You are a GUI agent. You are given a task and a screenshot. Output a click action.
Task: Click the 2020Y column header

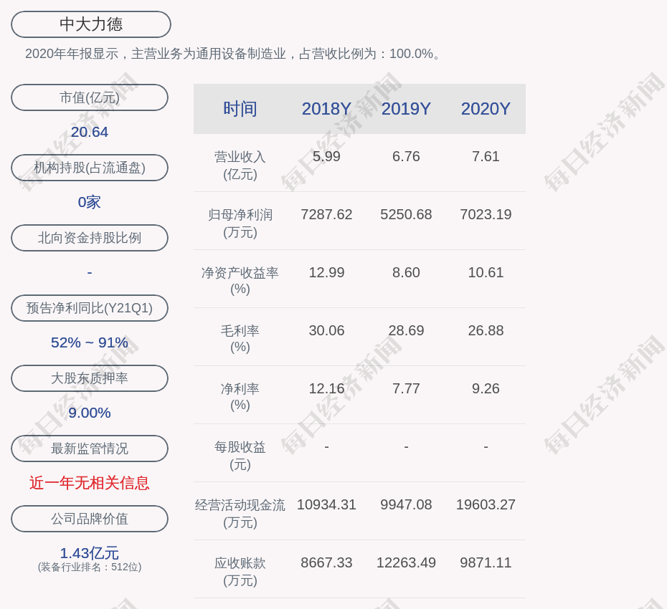486,109
